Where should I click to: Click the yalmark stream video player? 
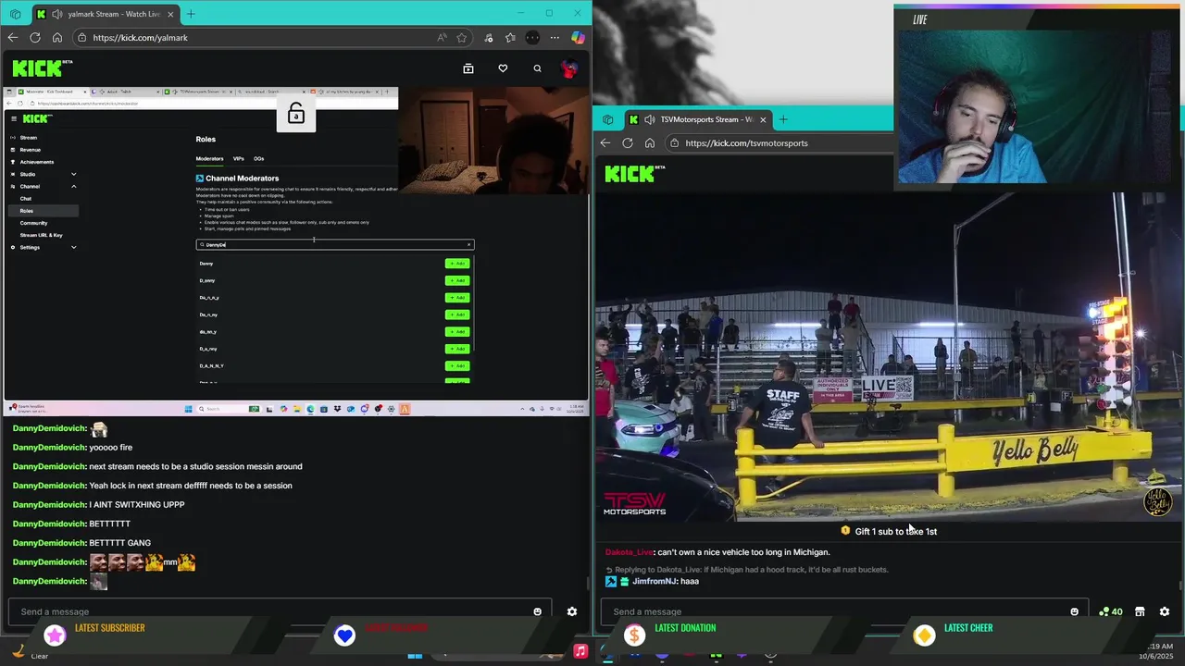pyautogui.click(x=295, y=251)
